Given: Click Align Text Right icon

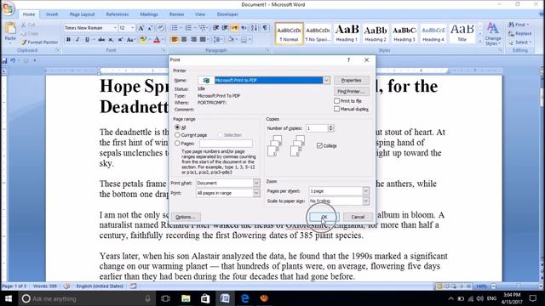Looking at the screenshot, I should [193, 40].
